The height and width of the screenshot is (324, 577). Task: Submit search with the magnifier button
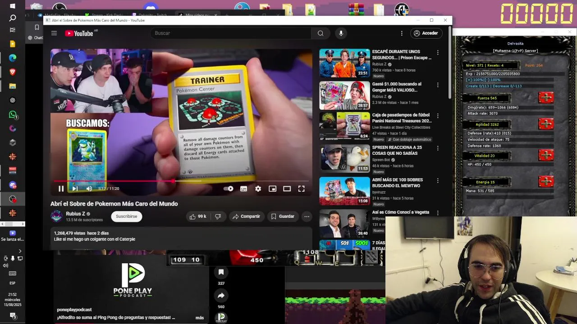tap(321, 33)
